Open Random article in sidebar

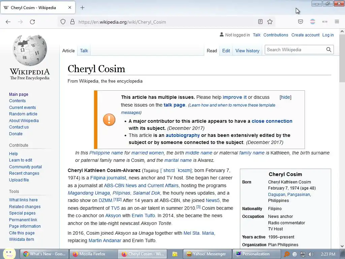[23, 114]
